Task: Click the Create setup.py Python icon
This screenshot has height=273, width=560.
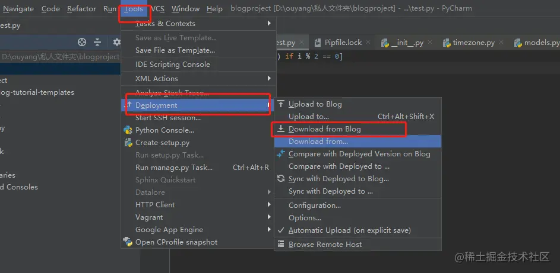Action: pos(128,143)
